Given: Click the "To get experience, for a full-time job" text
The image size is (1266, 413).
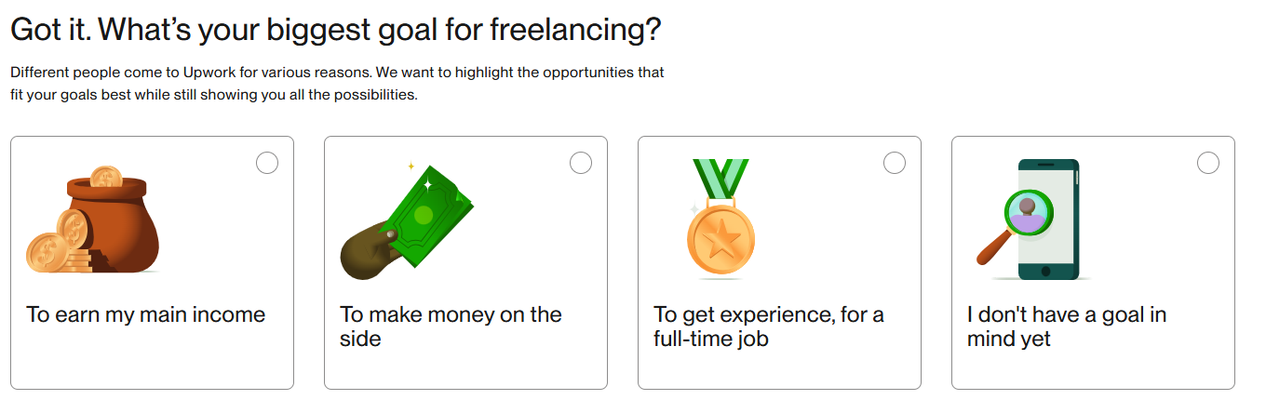Looking at the screenshot, I should coord(768,326).
